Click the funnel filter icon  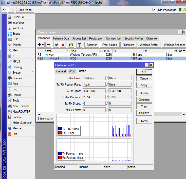pyautogui.click(x=79, y=45)
